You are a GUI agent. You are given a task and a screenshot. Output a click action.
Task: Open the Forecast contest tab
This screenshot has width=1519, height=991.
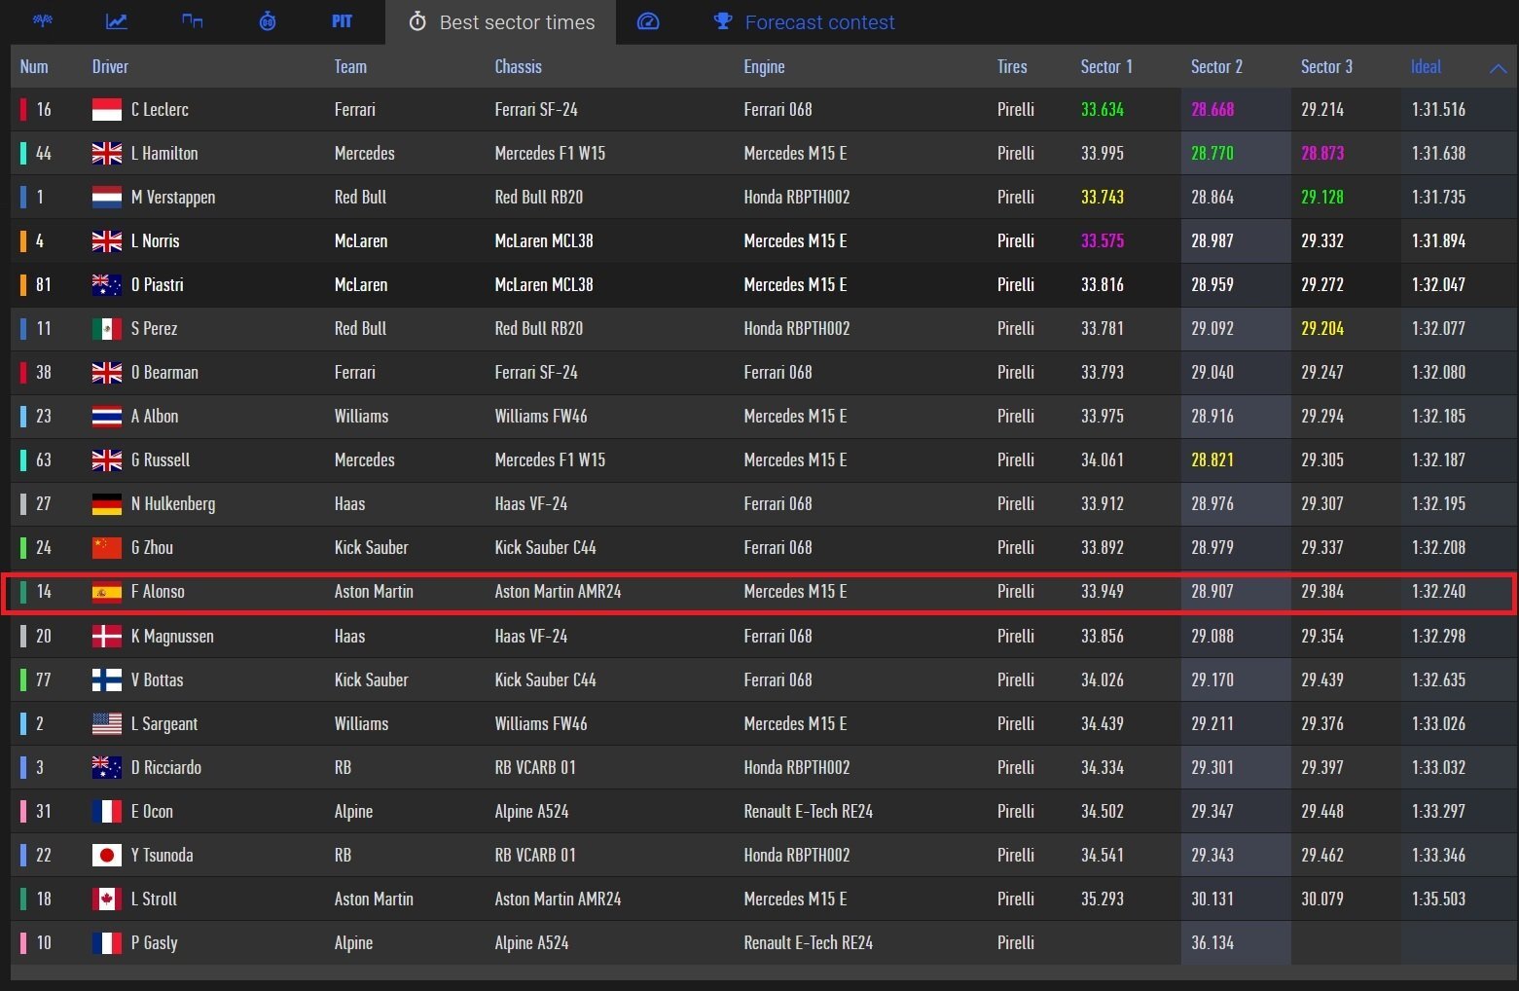point(819,21)
